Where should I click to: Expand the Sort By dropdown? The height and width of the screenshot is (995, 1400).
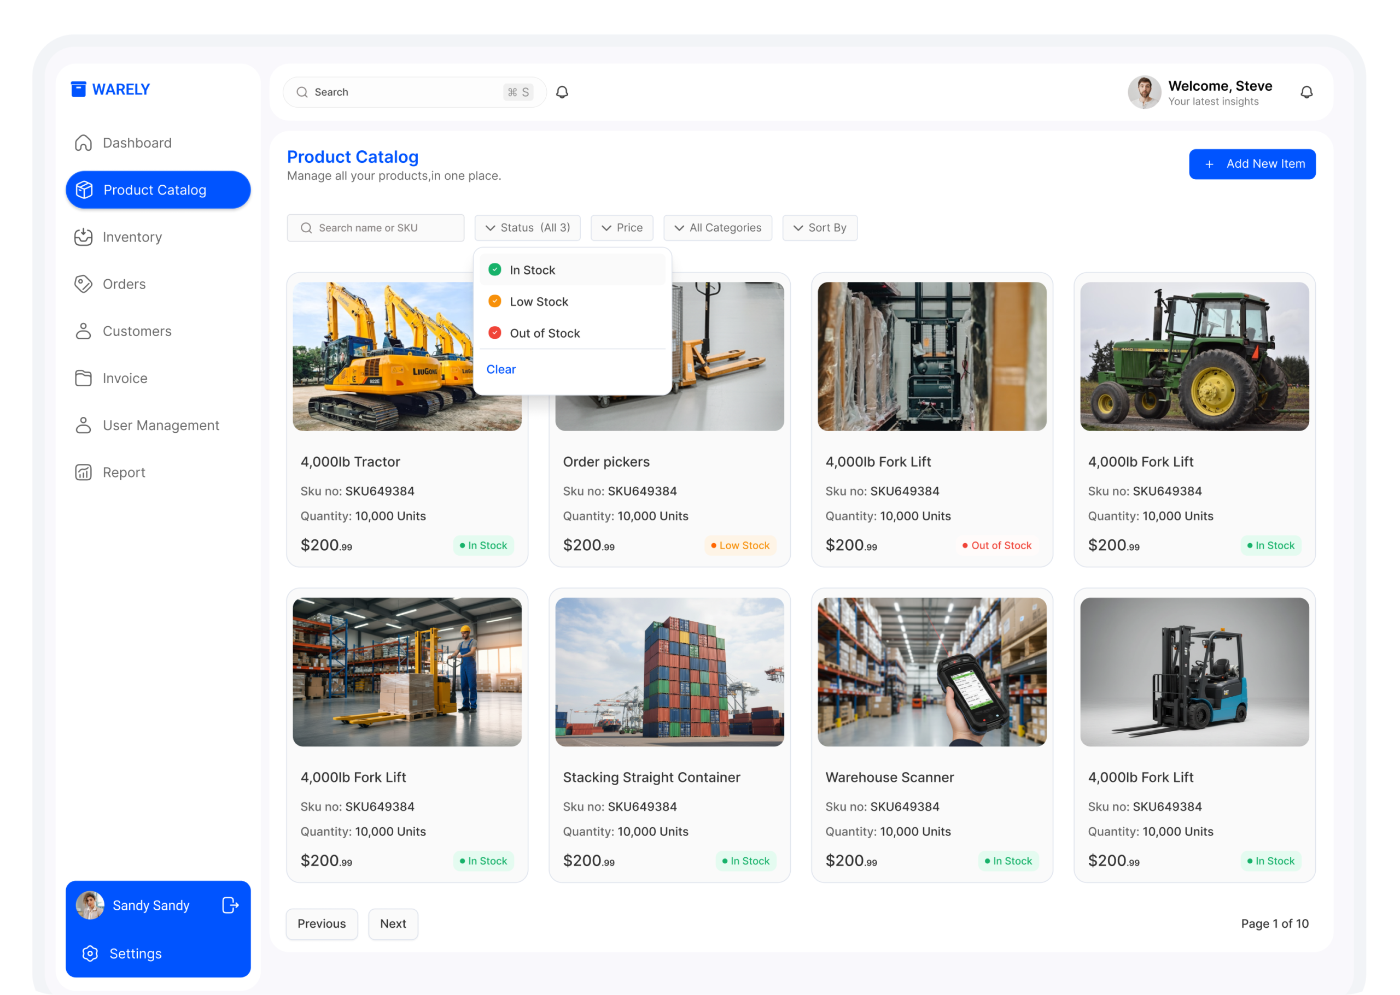(819, 228)
